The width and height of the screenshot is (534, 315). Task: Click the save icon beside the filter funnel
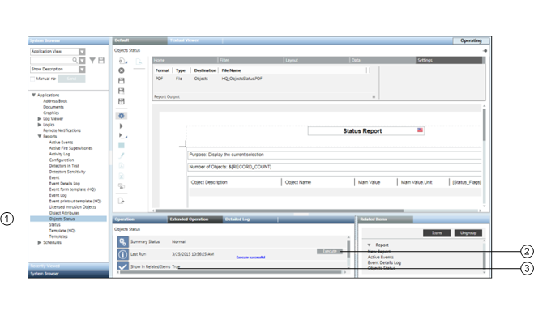point(101,61)
